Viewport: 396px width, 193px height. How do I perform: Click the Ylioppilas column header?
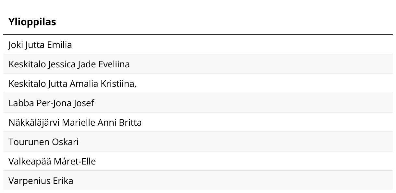pyautogui.click(x=32, y=22)
